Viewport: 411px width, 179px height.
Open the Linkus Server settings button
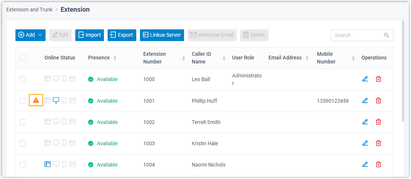pos(162,35)
